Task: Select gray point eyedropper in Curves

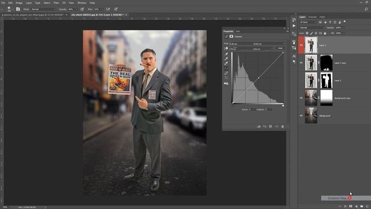Action: tap(226, 59)
